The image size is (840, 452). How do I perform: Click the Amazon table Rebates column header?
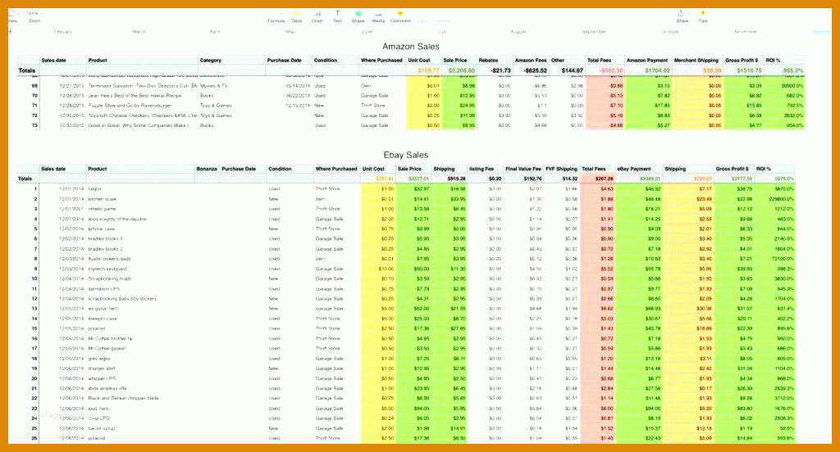[488, 61]
